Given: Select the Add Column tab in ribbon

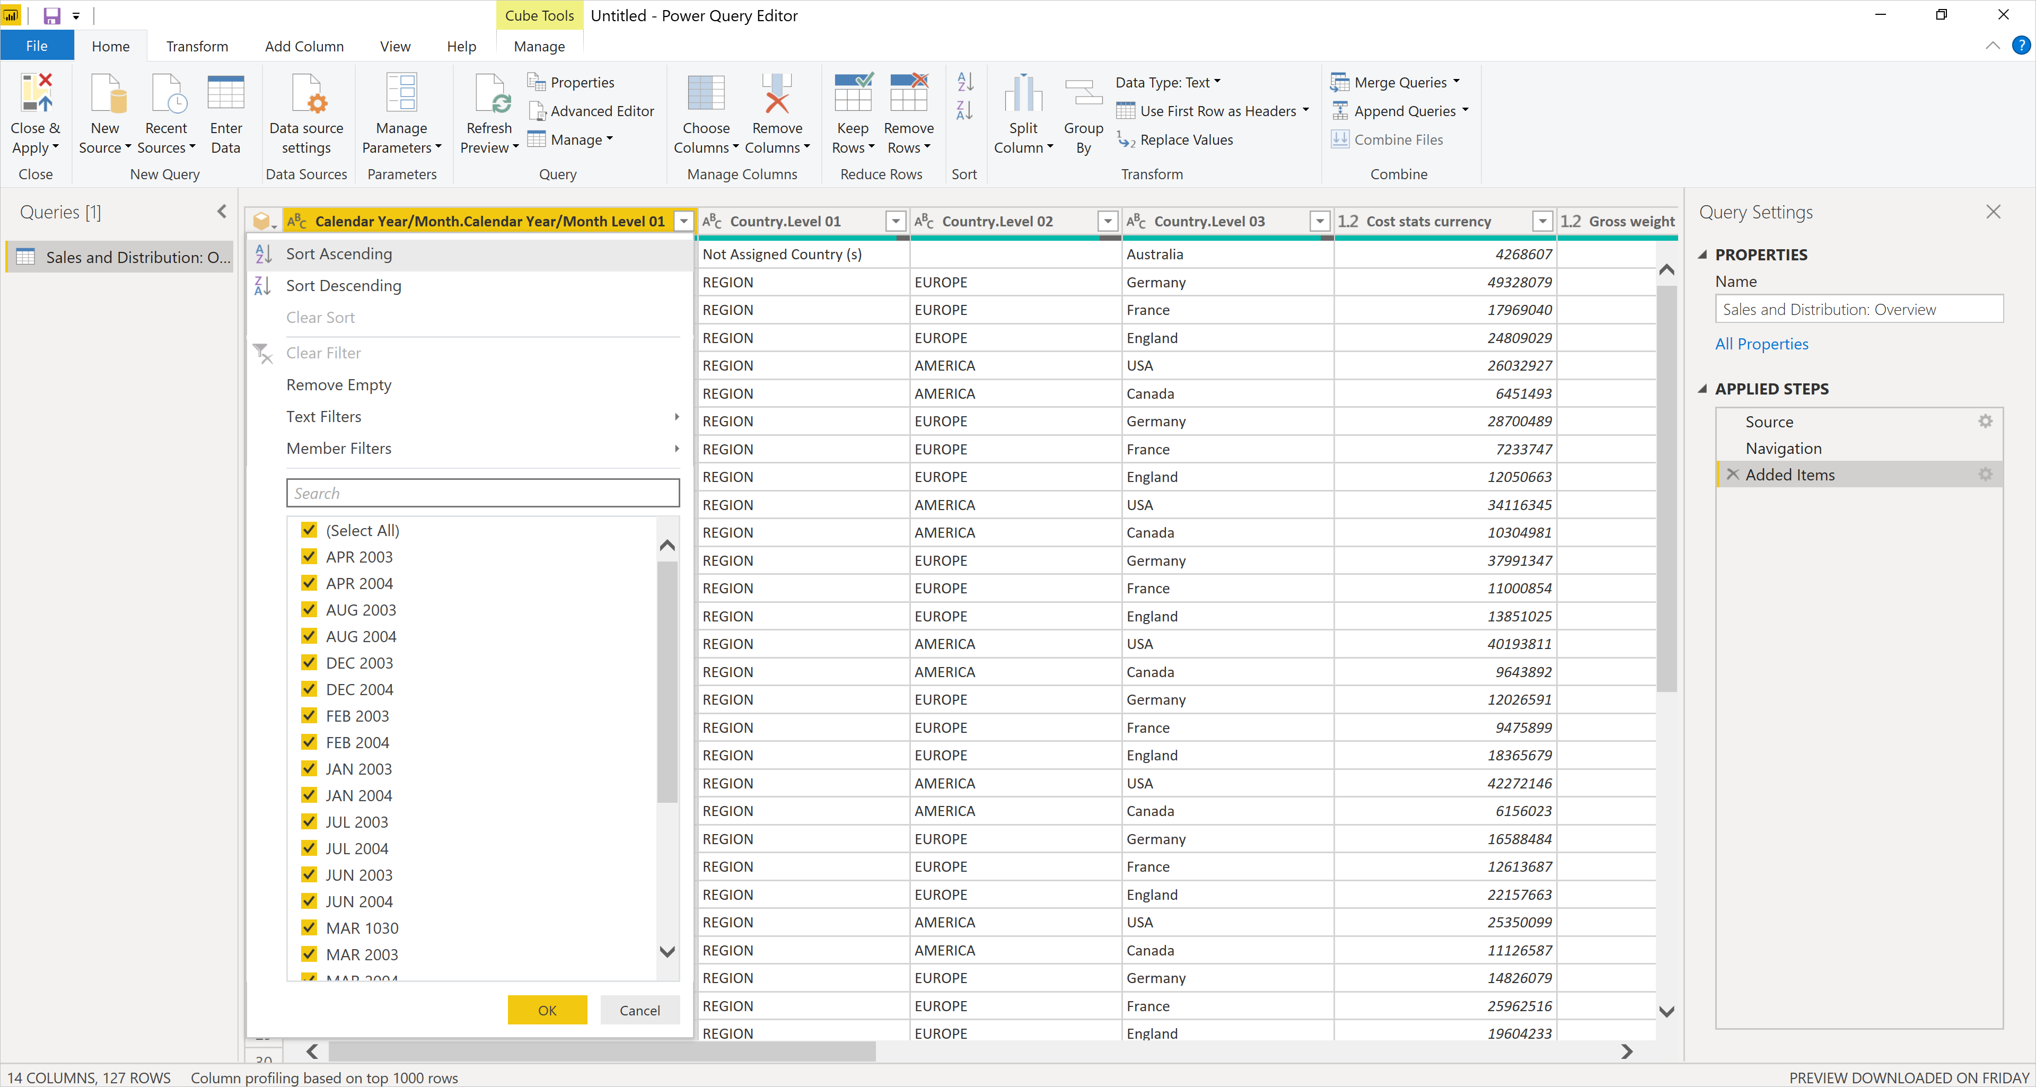Looking at the screenshot, I should click(x=302, y=45).
